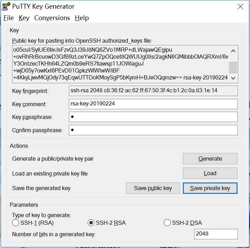Click the public key scrollbar thumb
This screenshot has width=250, height=248.
pos(233,67)
